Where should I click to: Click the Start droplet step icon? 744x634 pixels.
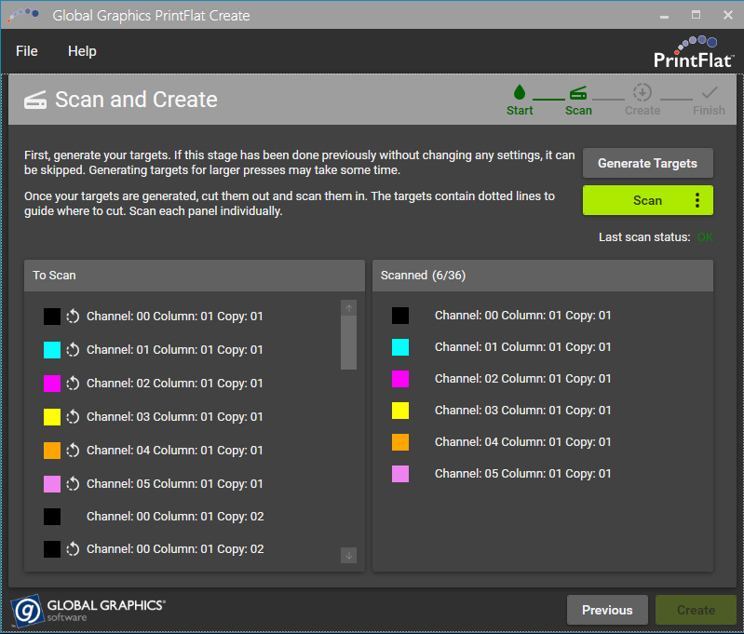[519, 92]
